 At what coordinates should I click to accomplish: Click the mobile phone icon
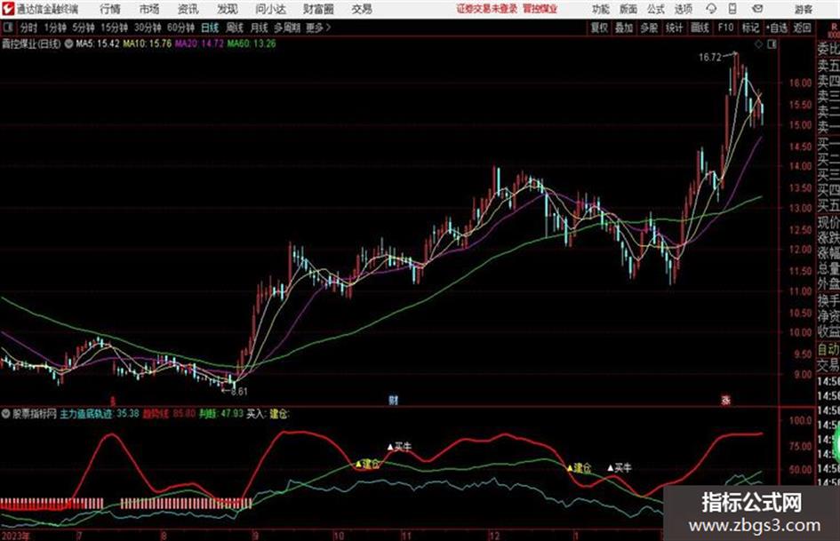click(x=732, y=9)
